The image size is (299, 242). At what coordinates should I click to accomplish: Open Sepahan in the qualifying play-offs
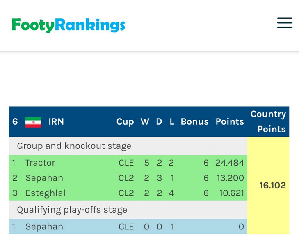128,226
